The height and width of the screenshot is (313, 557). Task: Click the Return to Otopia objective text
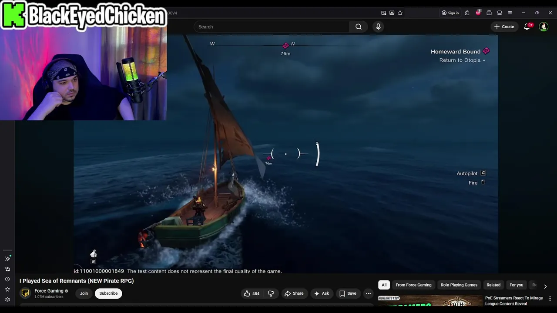pos(460,60)
